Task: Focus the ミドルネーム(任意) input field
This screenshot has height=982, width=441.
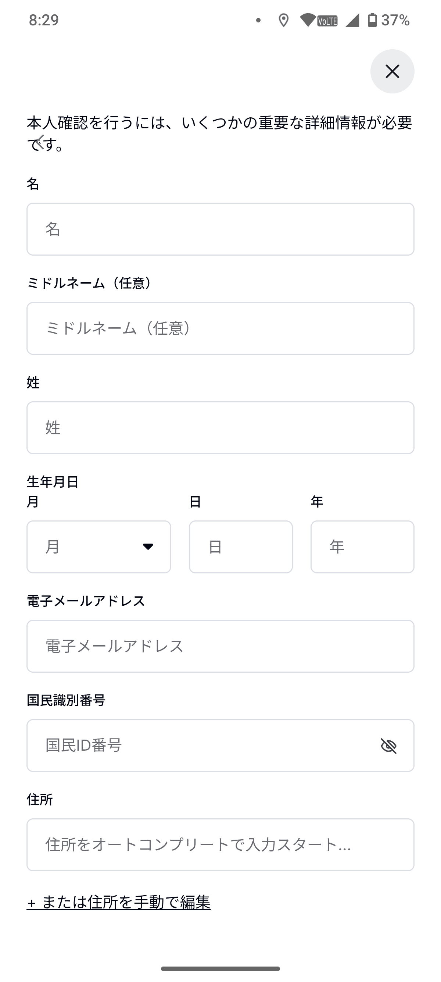Action: click(x=220, y=328)
